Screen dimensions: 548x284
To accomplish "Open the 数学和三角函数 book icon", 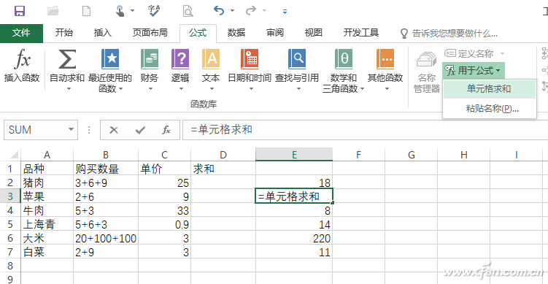I will pyautogui.click(x=344, y=59).
